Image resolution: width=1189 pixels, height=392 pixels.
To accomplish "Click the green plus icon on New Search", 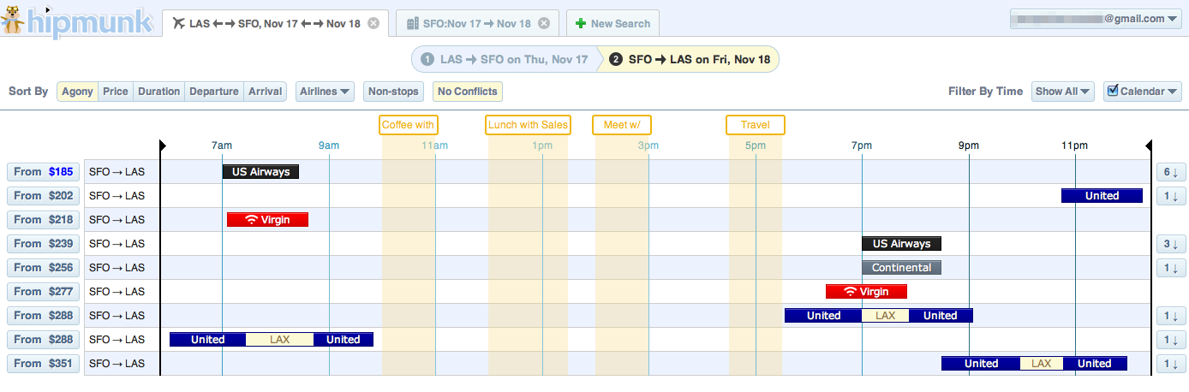I will point(582,23).
